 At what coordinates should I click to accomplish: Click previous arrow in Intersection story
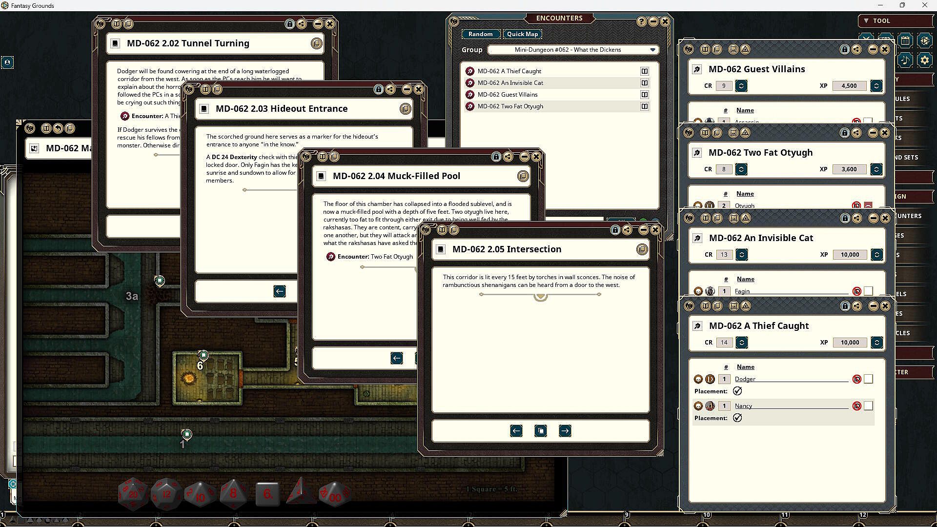click(x=516, y=431)
